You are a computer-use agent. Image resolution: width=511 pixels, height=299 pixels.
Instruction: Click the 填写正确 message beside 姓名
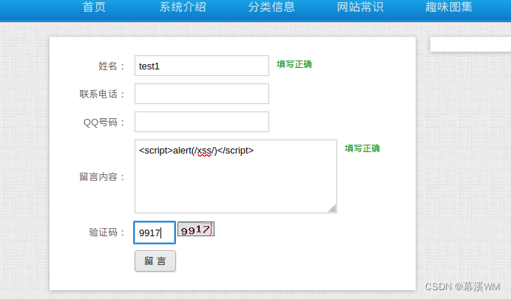coord(294,64)
